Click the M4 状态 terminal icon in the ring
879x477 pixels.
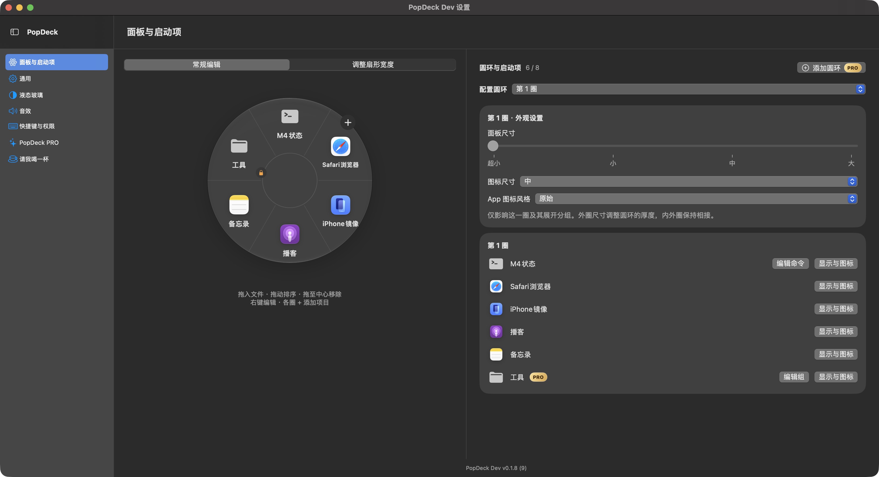coord(290,116)
